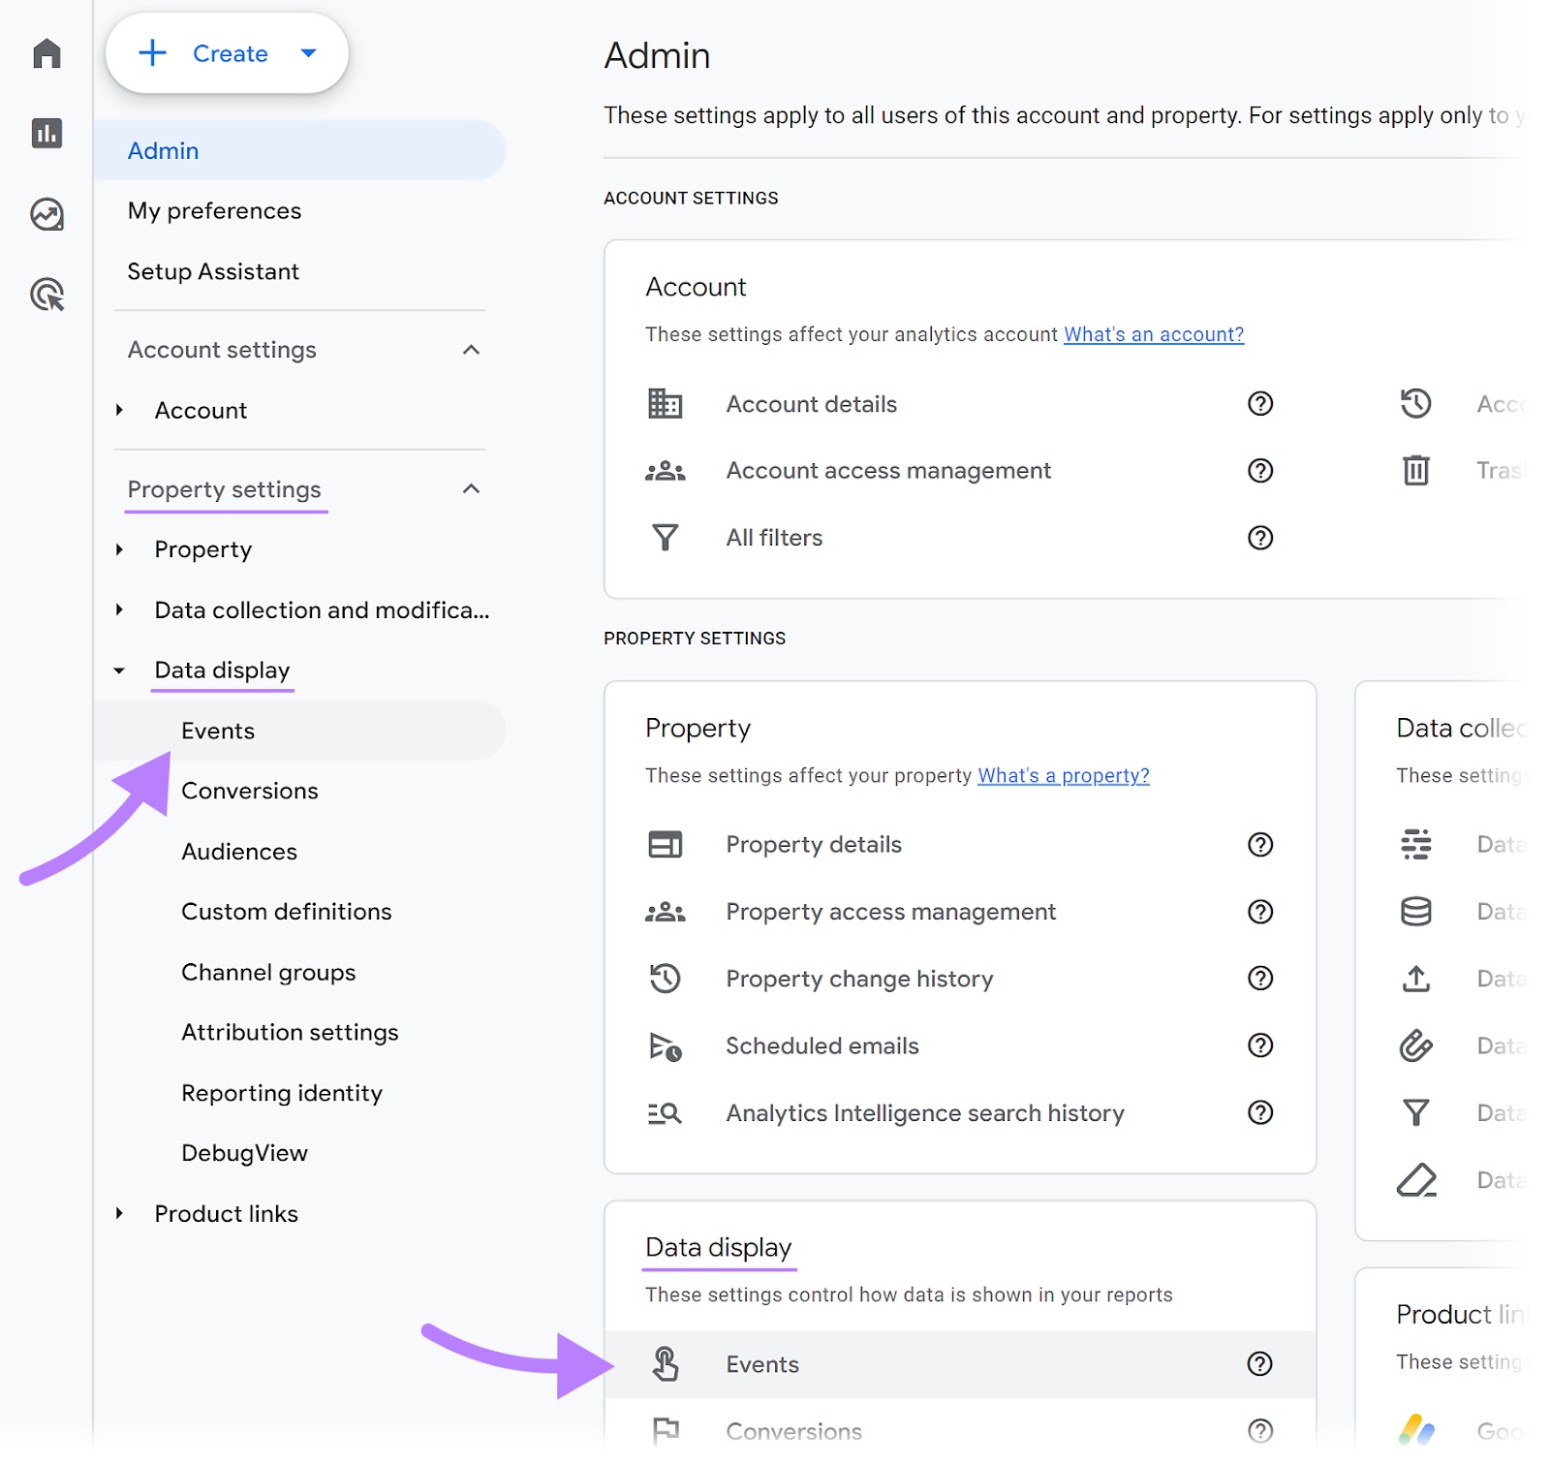Viewport: 1550px width, 1466px height.
Task: Select the funnel icon for All filters
Action: [666, 537]
